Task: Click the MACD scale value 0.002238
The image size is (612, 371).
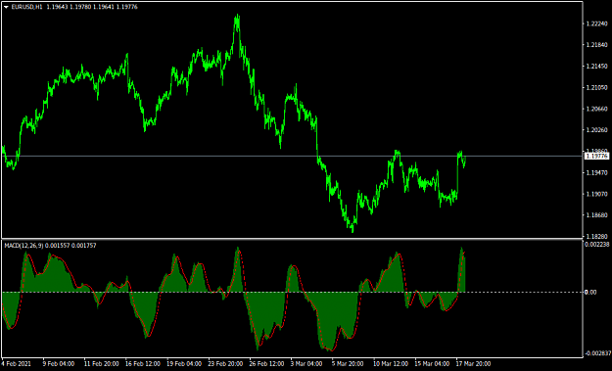Action: coord(596,244)
